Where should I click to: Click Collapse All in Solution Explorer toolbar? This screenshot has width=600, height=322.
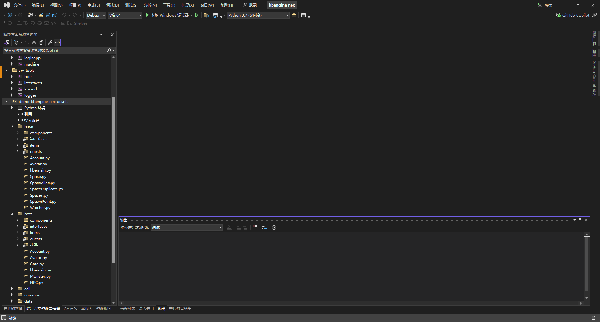click(34, 42)
